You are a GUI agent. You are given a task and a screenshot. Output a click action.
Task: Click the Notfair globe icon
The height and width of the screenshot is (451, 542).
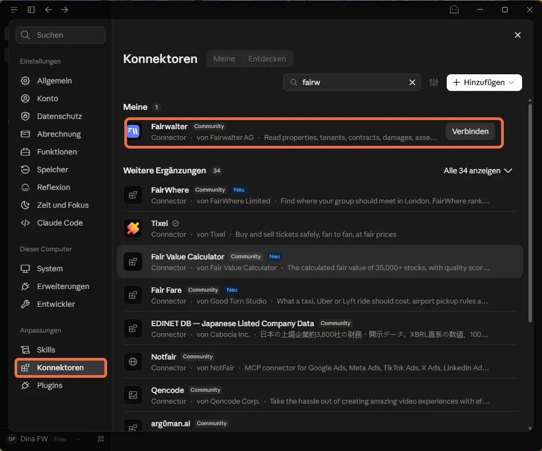tap(133, 362)
